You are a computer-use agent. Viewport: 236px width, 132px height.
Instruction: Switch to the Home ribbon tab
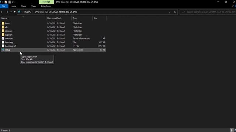tap(13, 6)
